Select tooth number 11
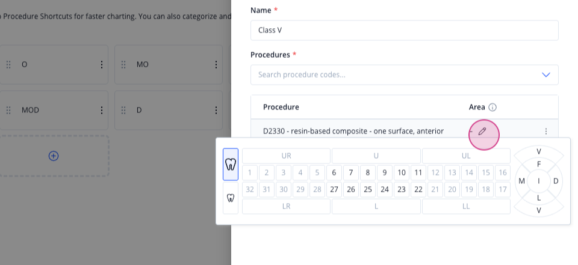This screenshot has height=265, width=578. (418, 172)
